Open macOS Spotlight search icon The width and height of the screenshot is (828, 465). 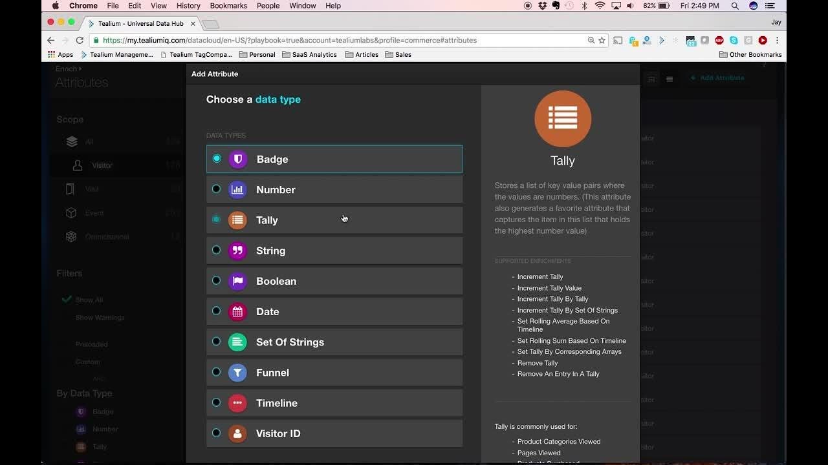(x=735, y=6)
